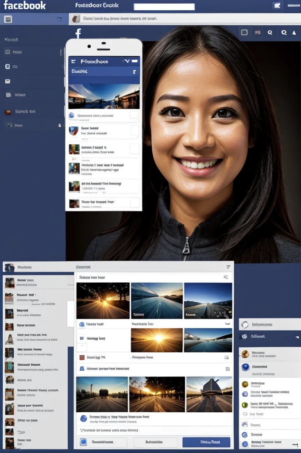Image resolution: width=301 pixels, height=453 pixels.
Task: Click the middle gray button at the bottom
Action: (155, 442)
